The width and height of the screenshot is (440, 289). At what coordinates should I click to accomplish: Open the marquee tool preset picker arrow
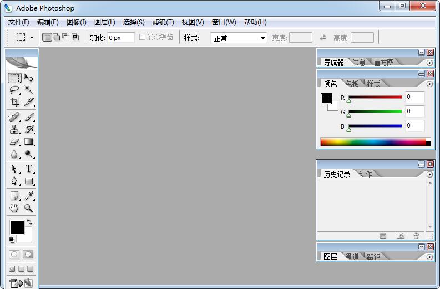(x=32, y=38)
